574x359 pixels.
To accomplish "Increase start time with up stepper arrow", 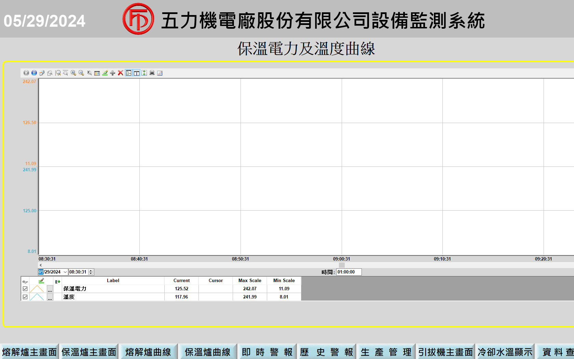I will pos(91,271).
